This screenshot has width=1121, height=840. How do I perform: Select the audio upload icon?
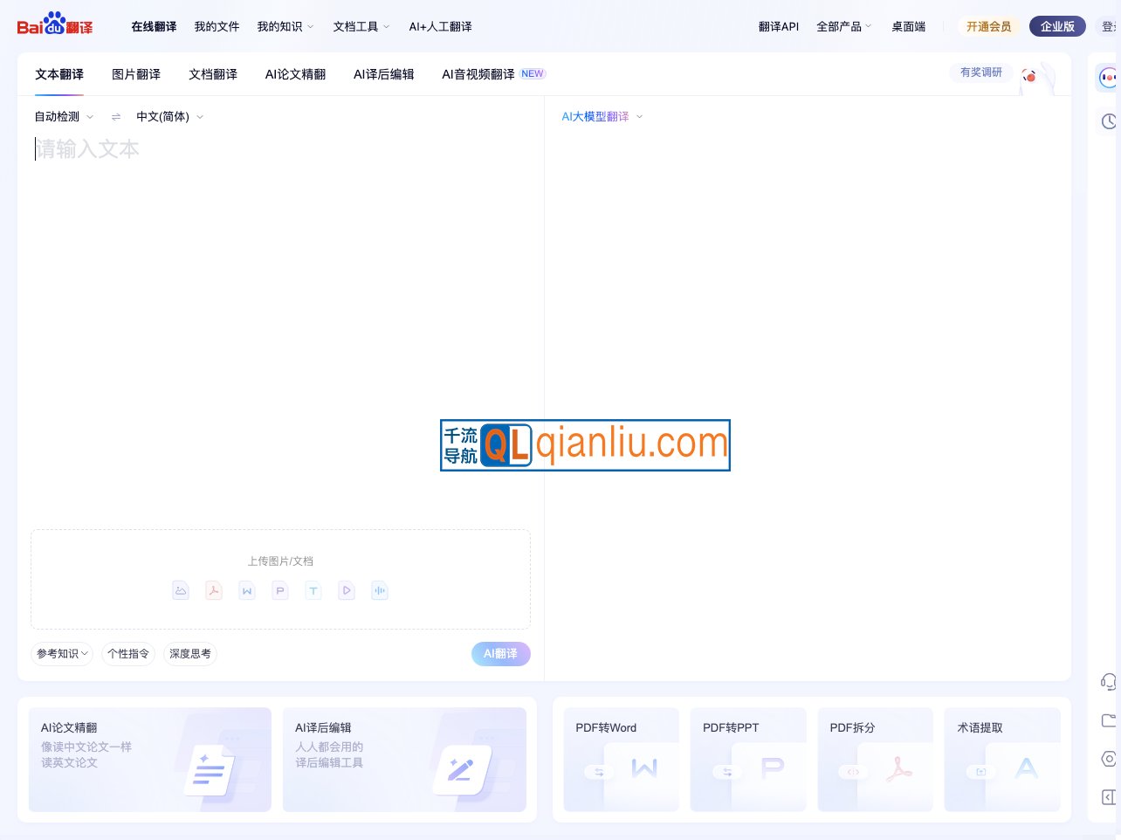pyautogui.click(x=380, y=590)
